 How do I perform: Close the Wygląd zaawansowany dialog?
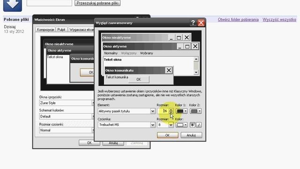(201, 23)
